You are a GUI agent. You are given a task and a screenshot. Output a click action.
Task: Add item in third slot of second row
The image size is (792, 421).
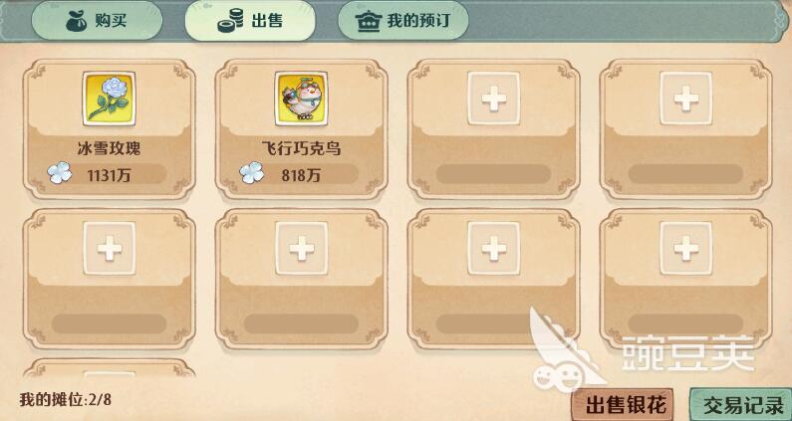click(x=493, y=249)
